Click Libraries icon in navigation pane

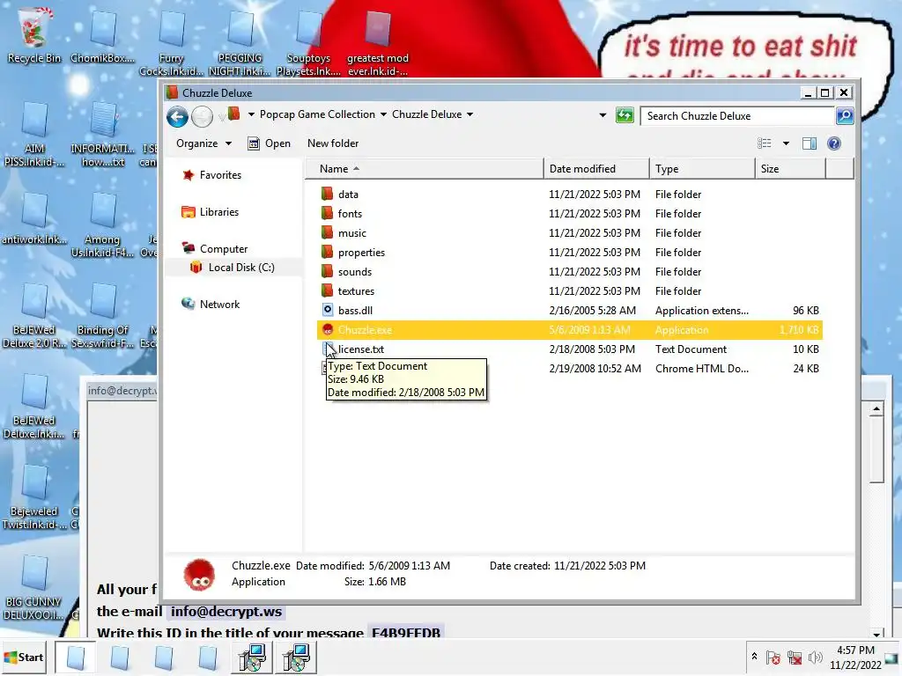click(x=189, y=212)
